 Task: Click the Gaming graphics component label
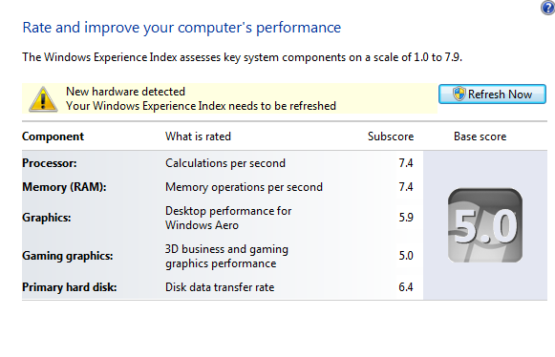[x=68, y=256]
